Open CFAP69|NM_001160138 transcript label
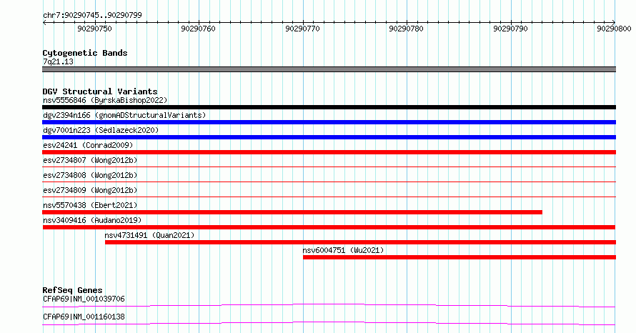 [x=84, y=317]
